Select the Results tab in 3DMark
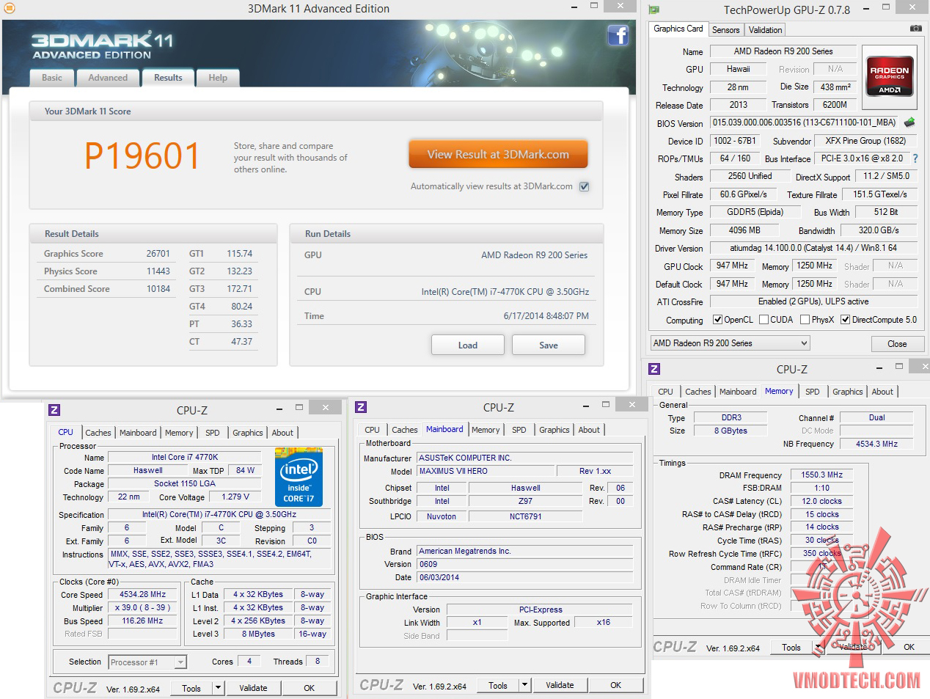Image resolution: width=930 pixels, height=699 pixels. (x=168, y=78)
